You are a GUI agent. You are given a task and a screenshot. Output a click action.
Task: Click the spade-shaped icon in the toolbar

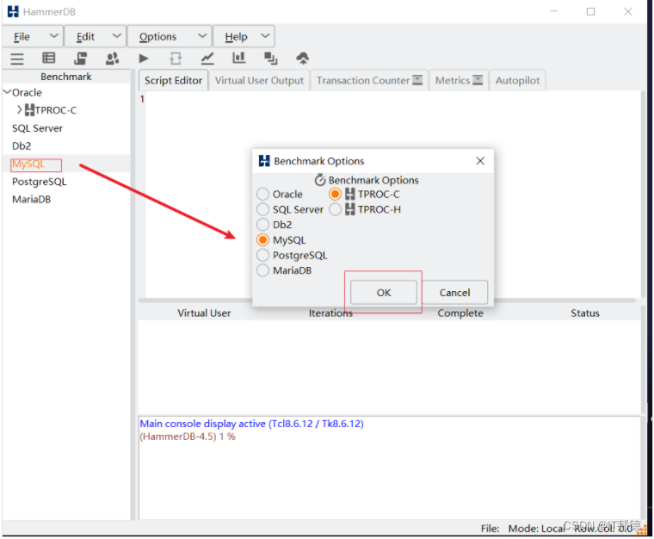tap(303, 59)
